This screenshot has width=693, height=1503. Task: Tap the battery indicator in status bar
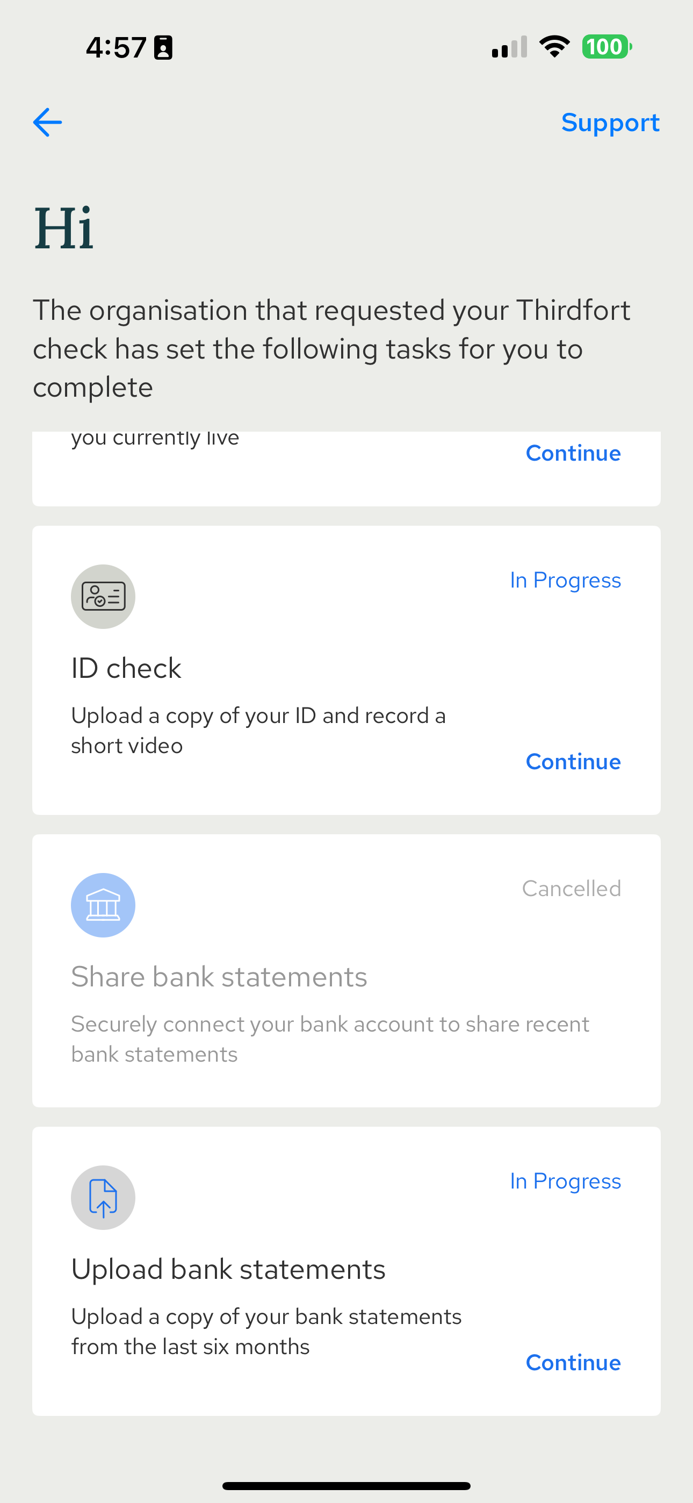[x=607, y=47]
